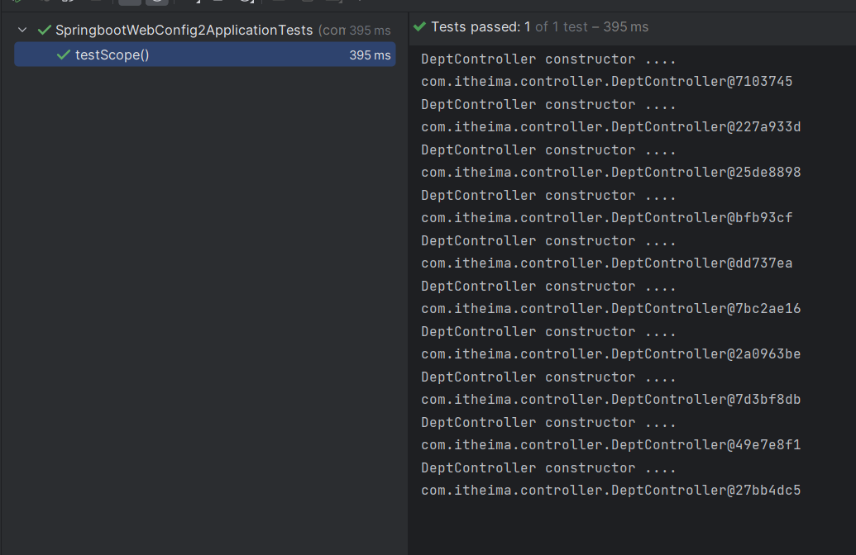The height and width of the screenshot is (555, 856).
Task: Click duration next to SpringbootWebConfig2ApplicationTests
Action: click(370, 31)
